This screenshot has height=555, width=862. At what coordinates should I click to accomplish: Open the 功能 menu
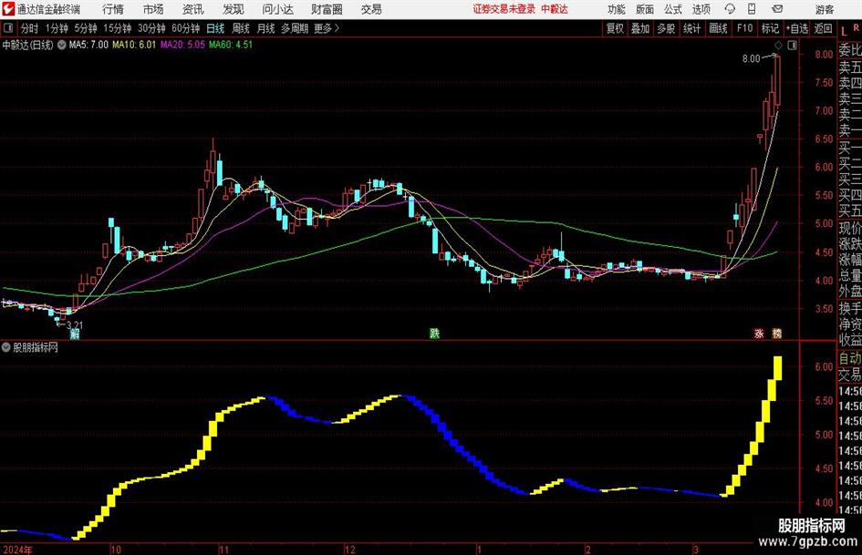pyautogui.click(x=617, y=9)
